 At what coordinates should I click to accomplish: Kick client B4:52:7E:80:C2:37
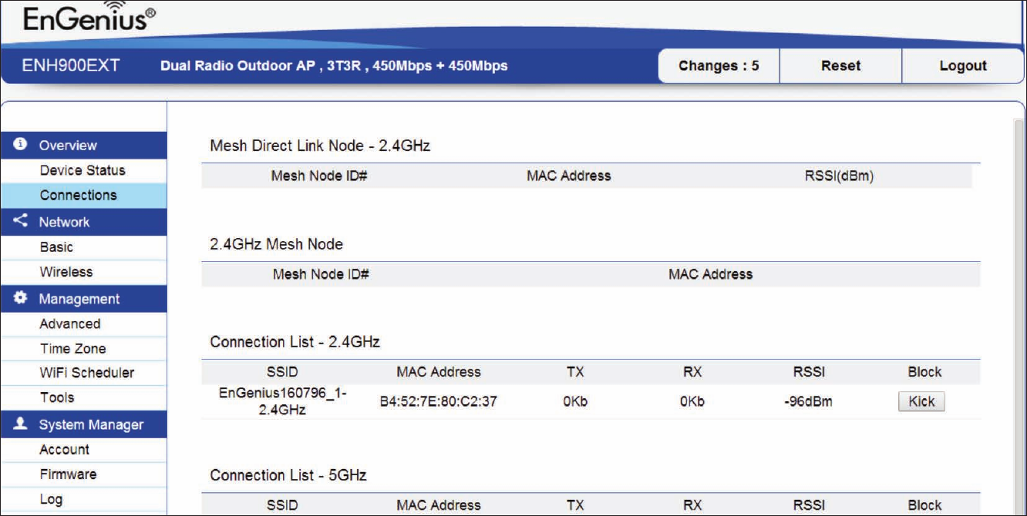click(x=921, y=401)
